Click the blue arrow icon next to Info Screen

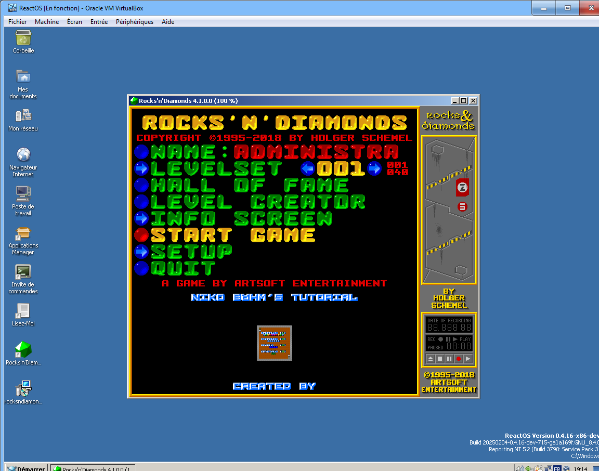click(141, 218)
